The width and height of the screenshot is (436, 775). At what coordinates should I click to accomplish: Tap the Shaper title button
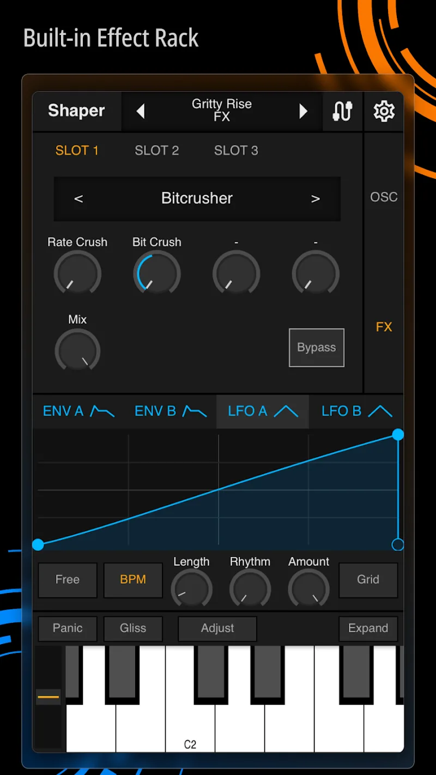coord(76,111)
